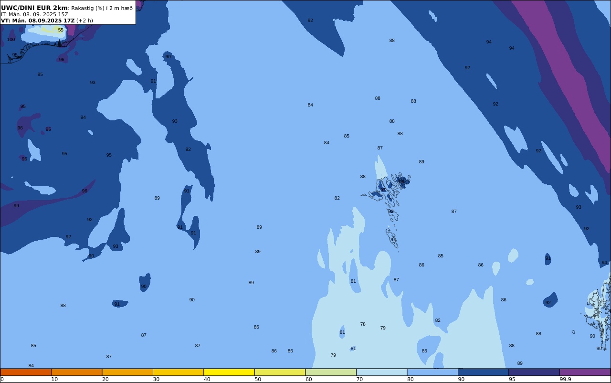Viewport: 611px width, 383px height.
Task: Click the "100" humidity value on the map
Action: (x=11, y=40)
